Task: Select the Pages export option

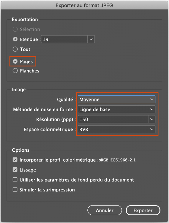Action: click(x=15, y=62)
